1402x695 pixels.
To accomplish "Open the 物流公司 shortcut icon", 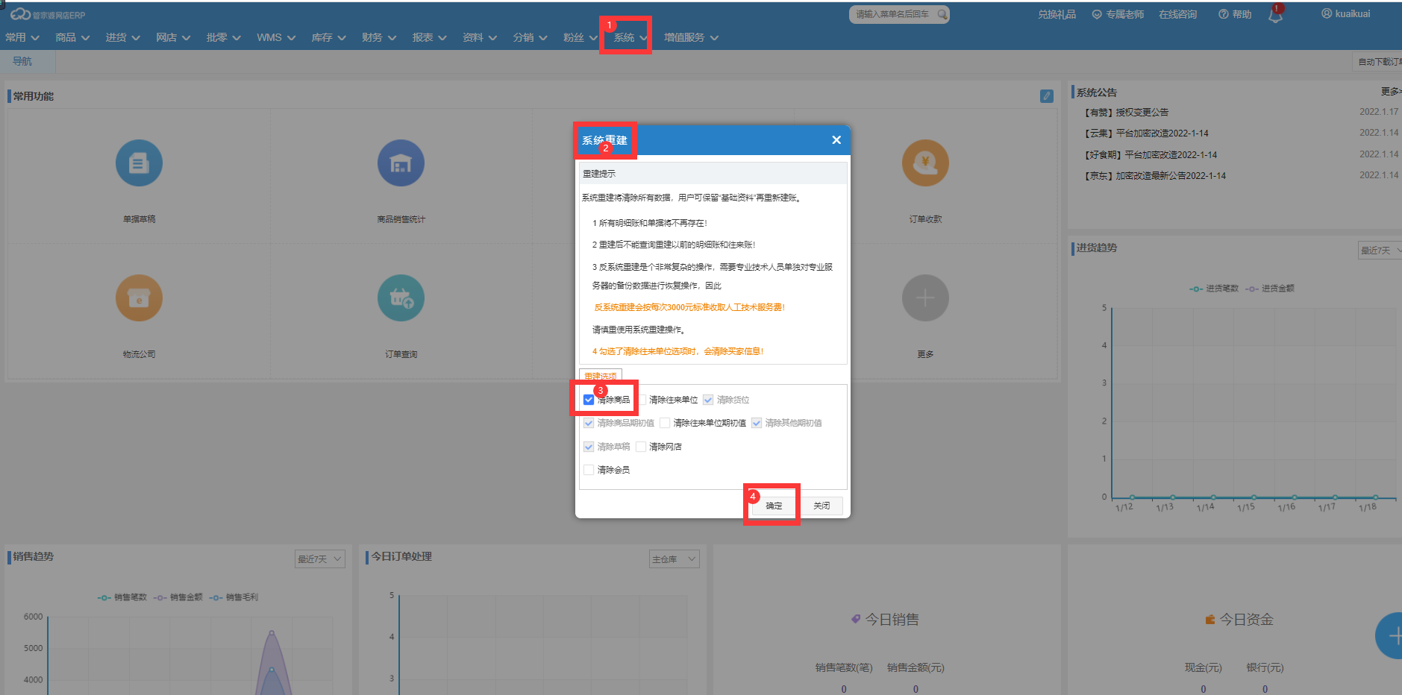I will (139, 298).
